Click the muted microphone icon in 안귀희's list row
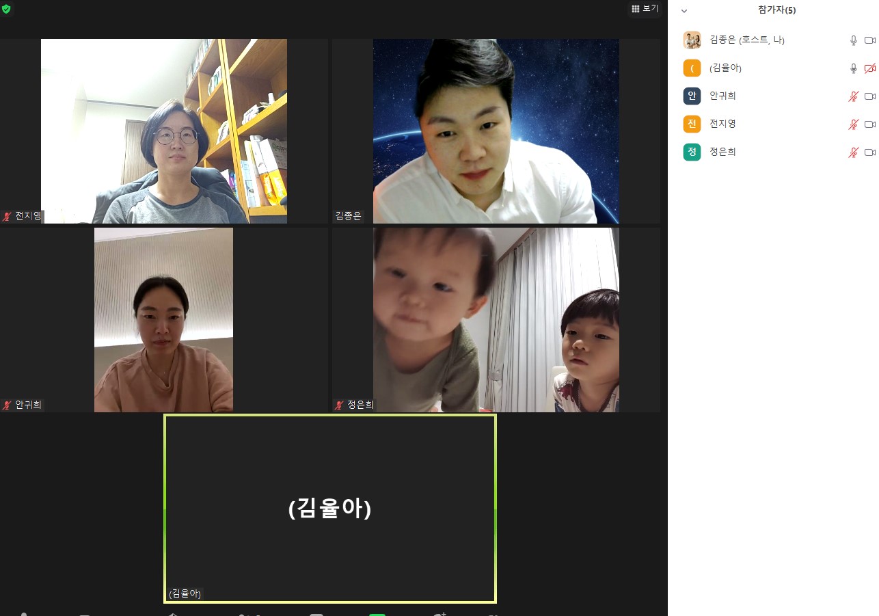Viewport: 879px width, 616px height. 853,96
